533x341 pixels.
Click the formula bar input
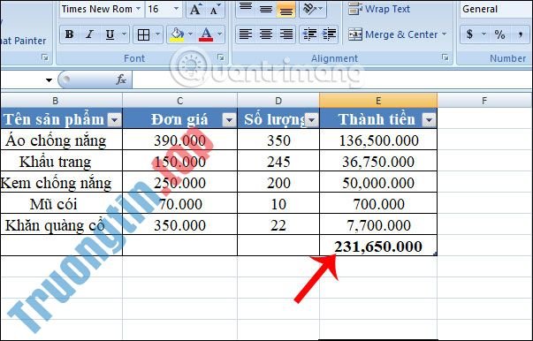click(332, 80)
